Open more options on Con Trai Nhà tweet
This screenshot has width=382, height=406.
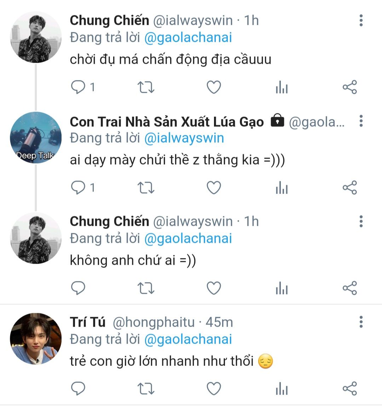click(x=361, y=121)
